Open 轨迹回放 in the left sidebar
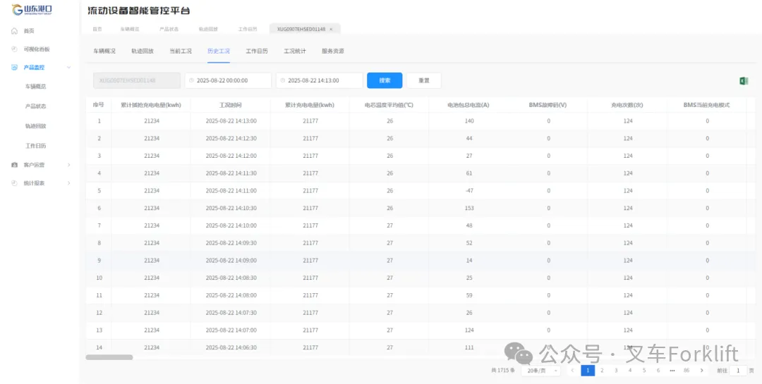The width and height of the screenshot is (762, 384). coord(35,126)
